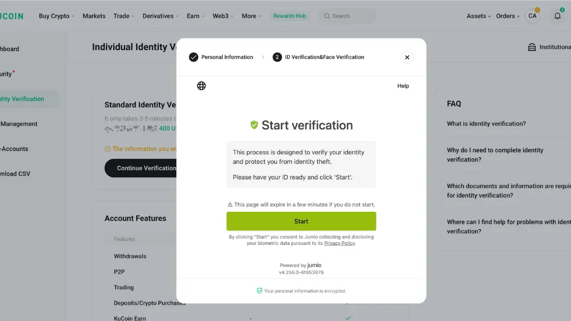
Task: Open the Assets dropdown
Action: 478,16
